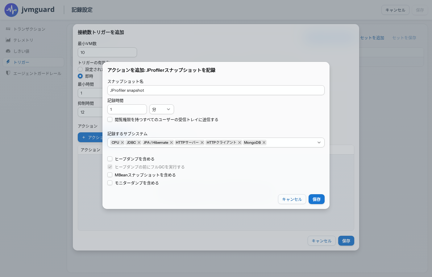Click the 記録時間 number field

(127, 109)
